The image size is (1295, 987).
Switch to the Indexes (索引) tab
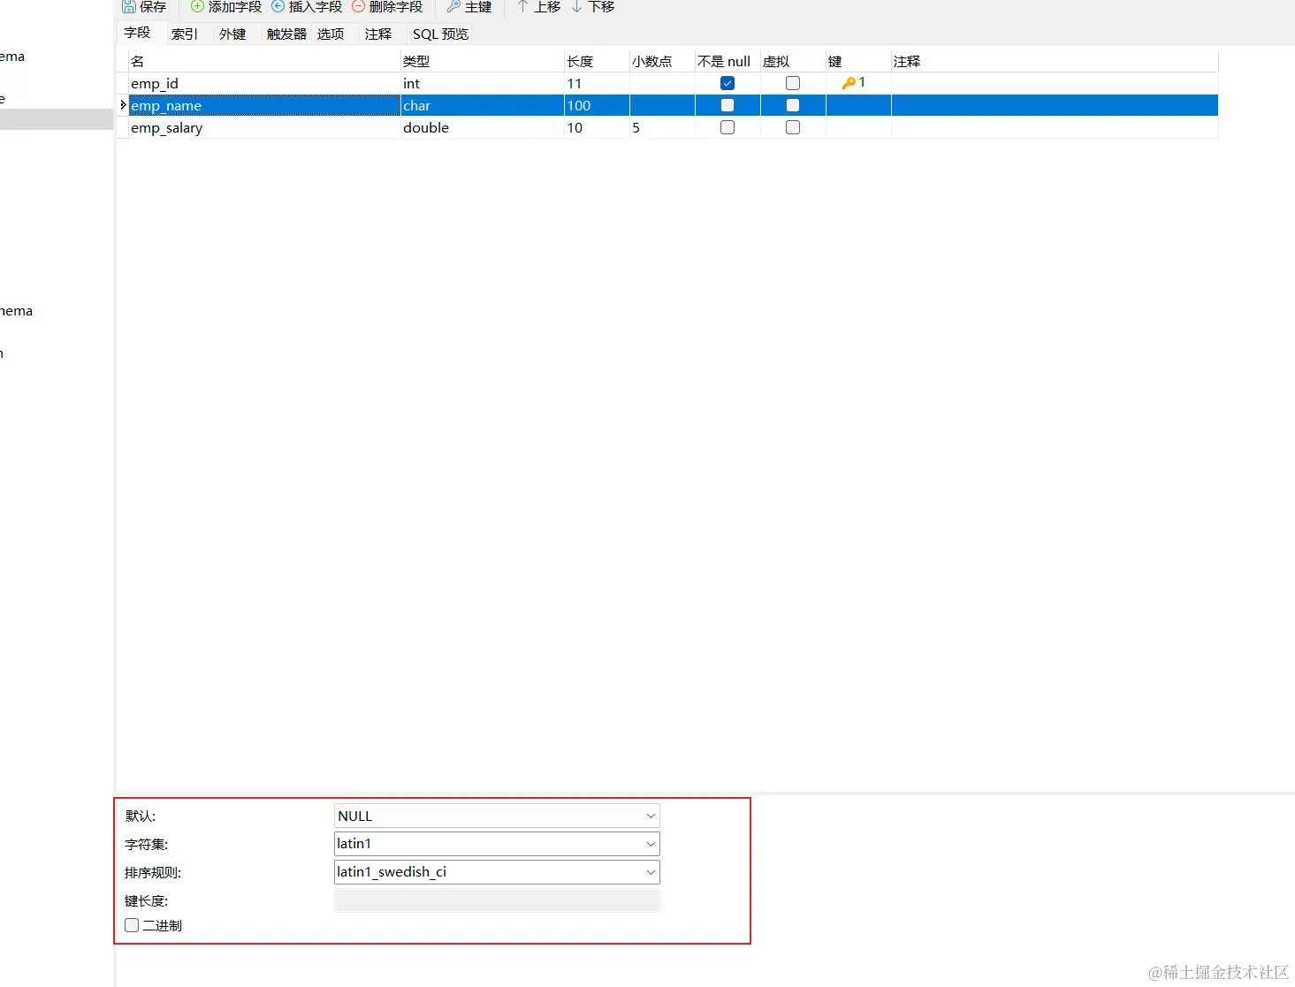click(185, 34)
